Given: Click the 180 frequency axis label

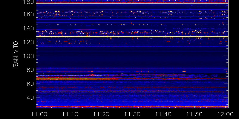Looking at the screenshot, I should click(28, 2).
